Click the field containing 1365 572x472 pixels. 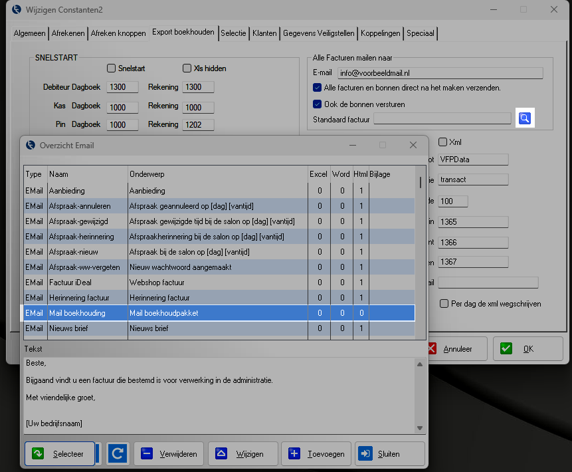[473, 222]
